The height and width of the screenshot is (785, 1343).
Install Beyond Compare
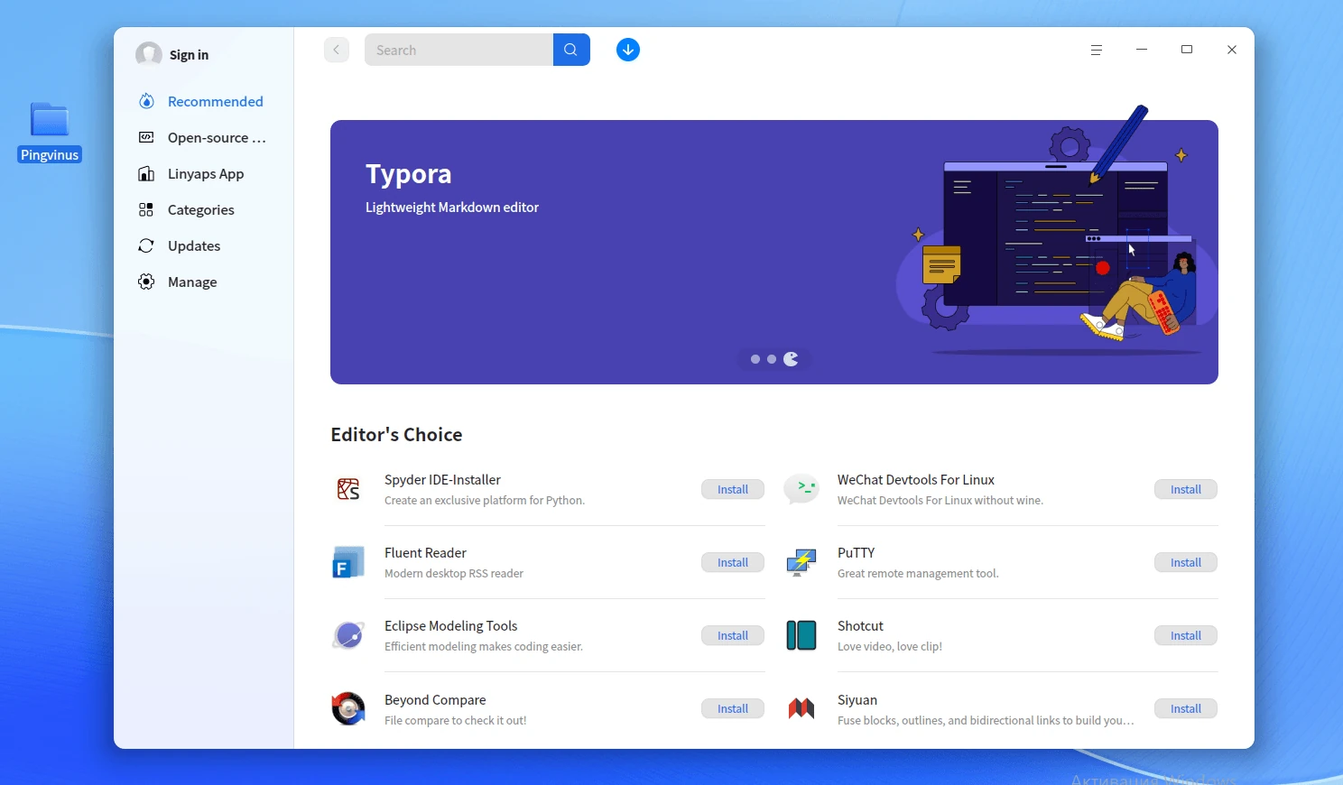733,708
